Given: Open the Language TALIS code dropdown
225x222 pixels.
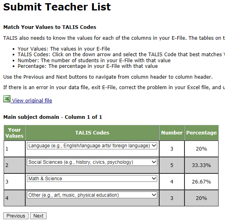Looking at the screenshot, I should pyautogui.click(x=92, y=146).
